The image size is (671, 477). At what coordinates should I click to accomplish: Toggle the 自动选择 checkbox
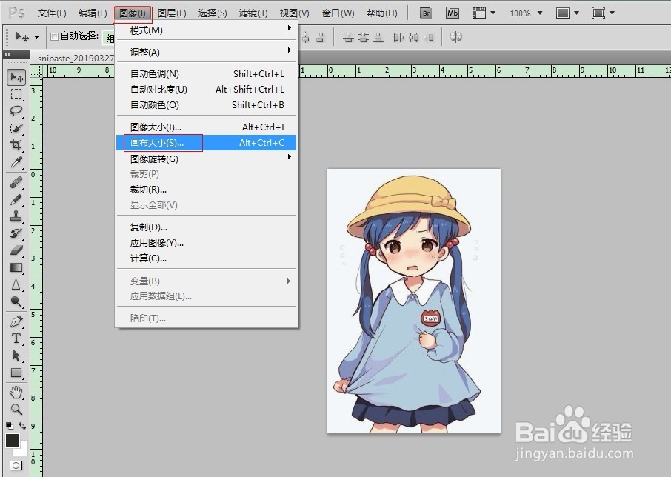pyautogui.click(x=54, y=36)
